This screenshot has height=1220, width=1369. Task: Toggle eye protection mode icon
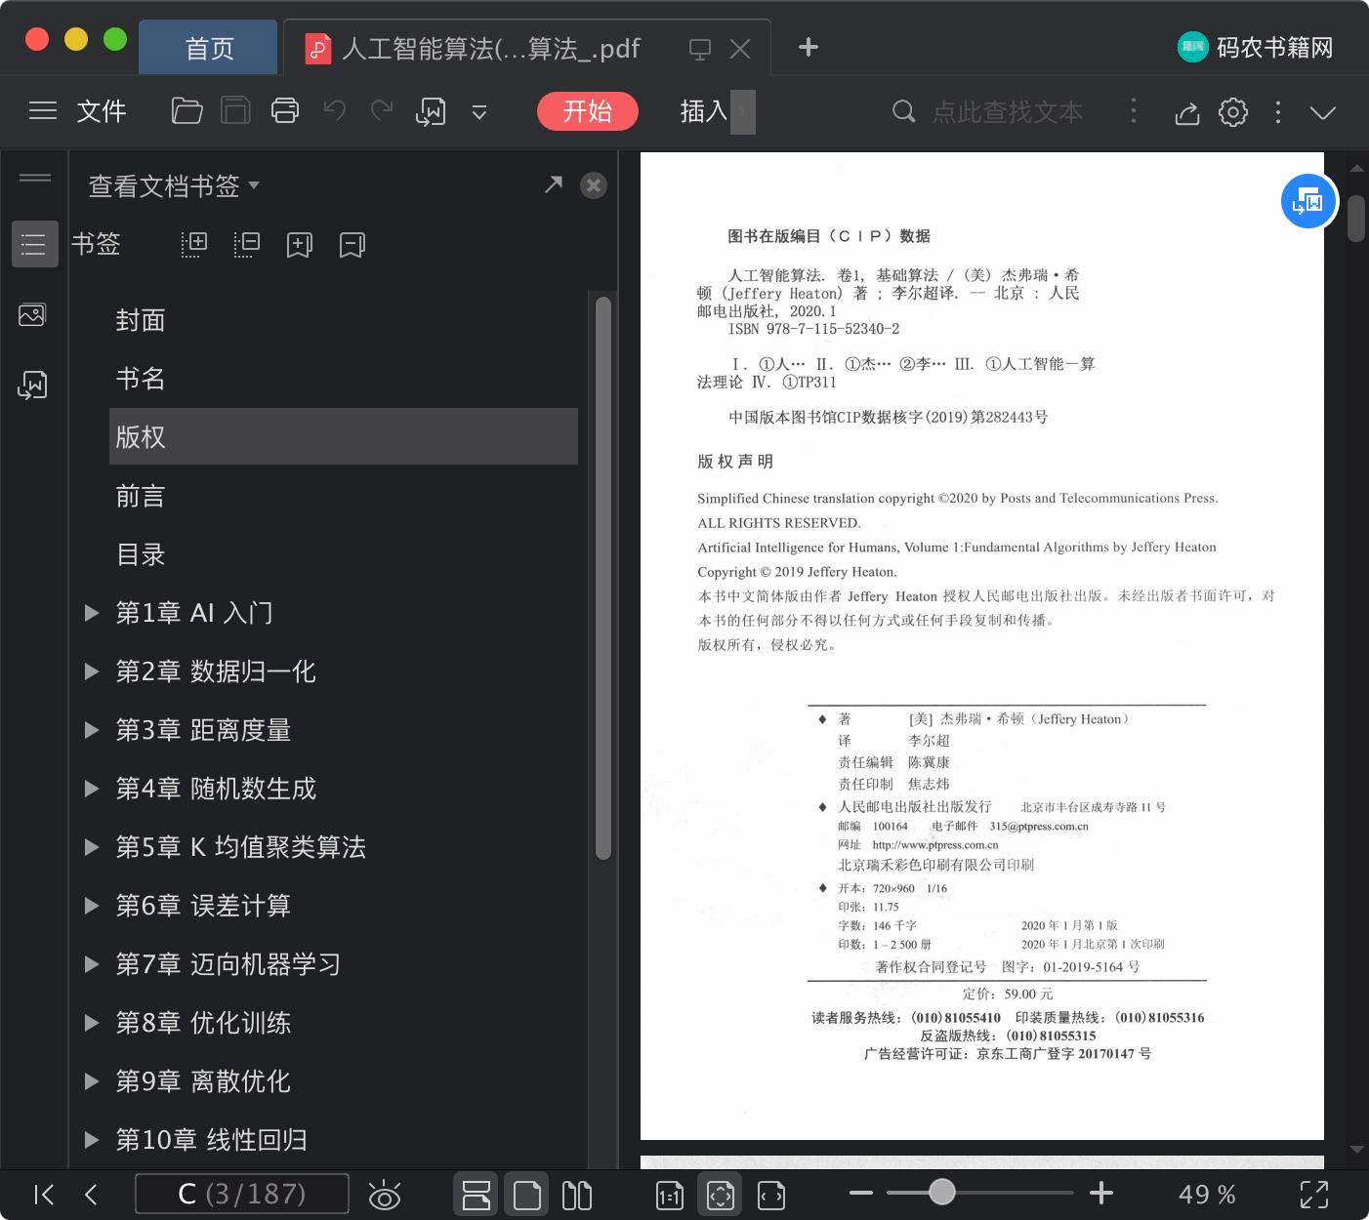[385, 1195]
